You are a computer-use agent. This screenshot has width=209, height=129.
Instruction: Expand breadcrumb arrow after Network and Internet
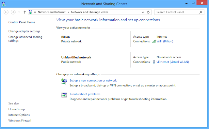(68, 12)
